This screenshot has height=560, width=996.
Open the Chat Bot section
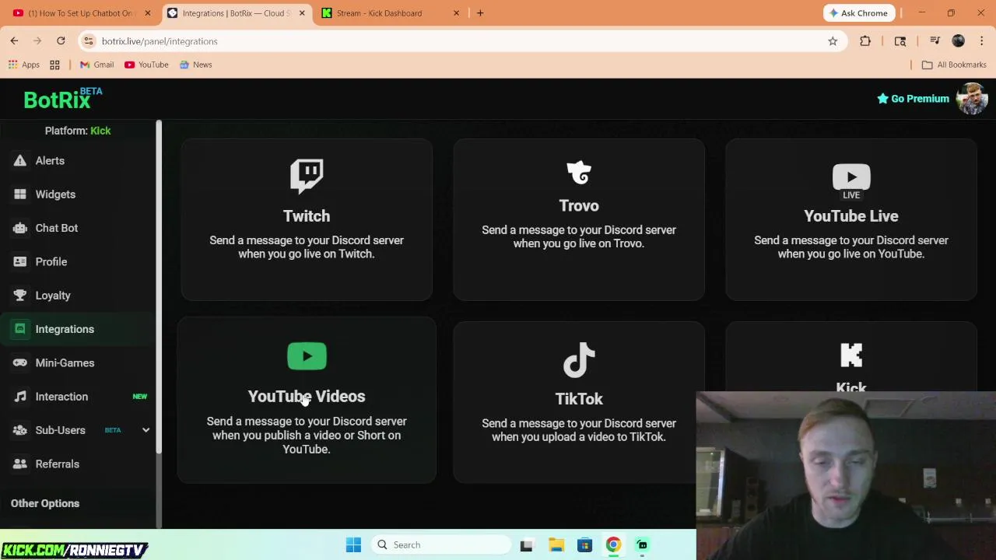57,228
